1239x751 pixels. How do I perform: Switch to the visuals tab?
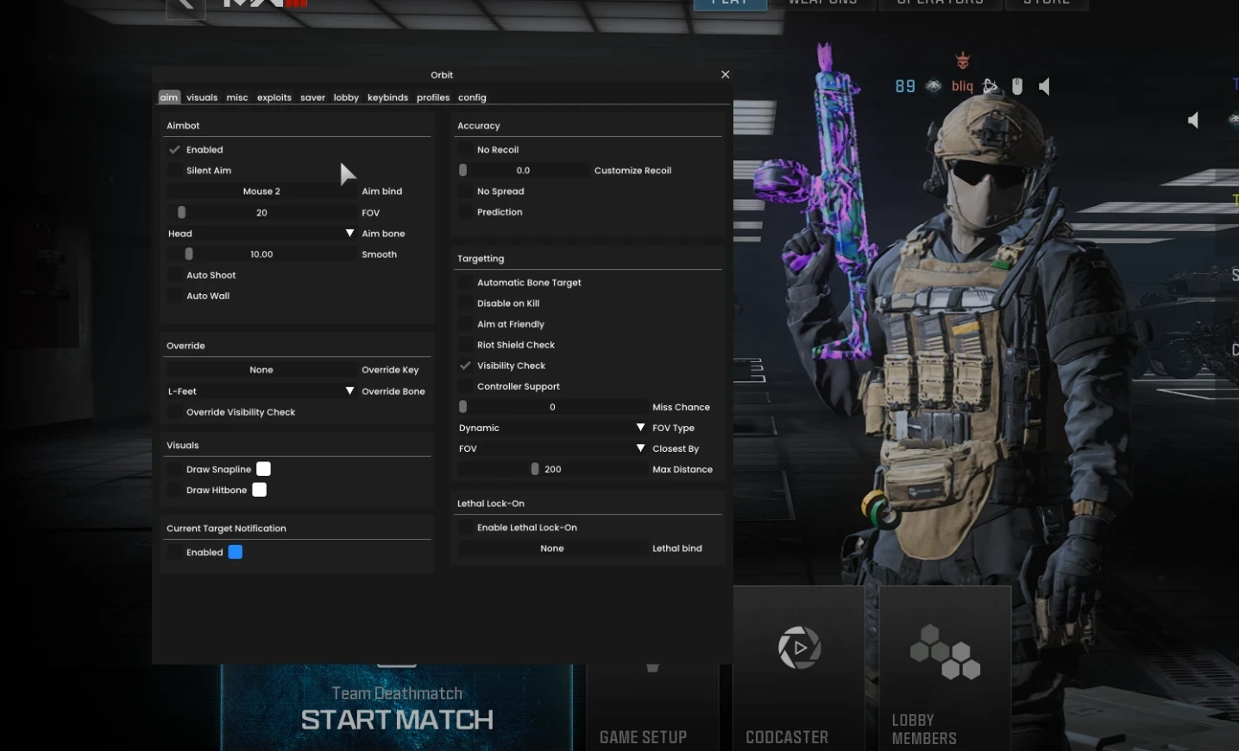point(202,97)
